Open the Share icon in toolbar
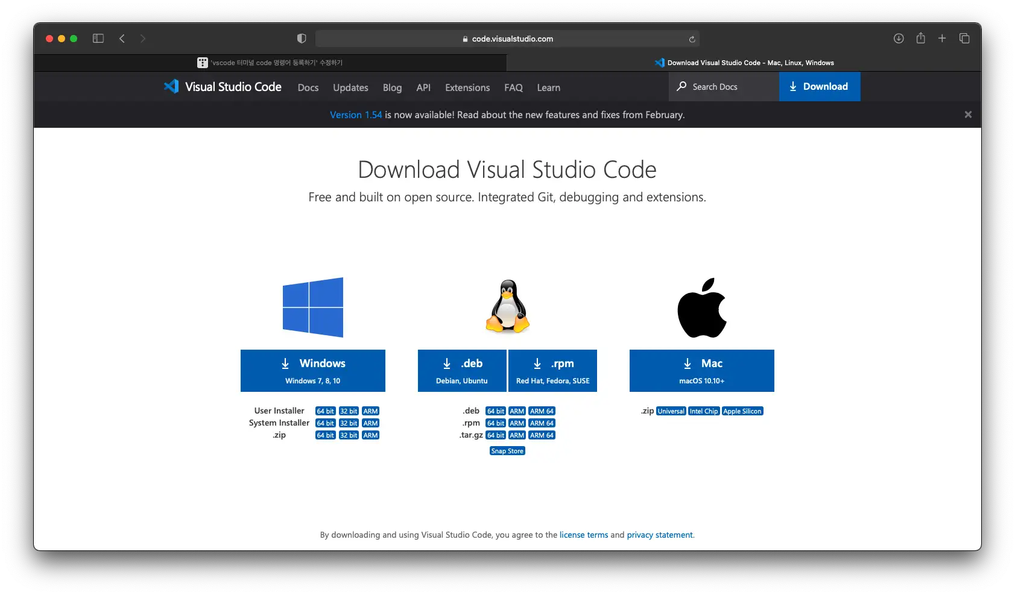Viewport: 1015px width, 595px height. (x=920, y=38)
